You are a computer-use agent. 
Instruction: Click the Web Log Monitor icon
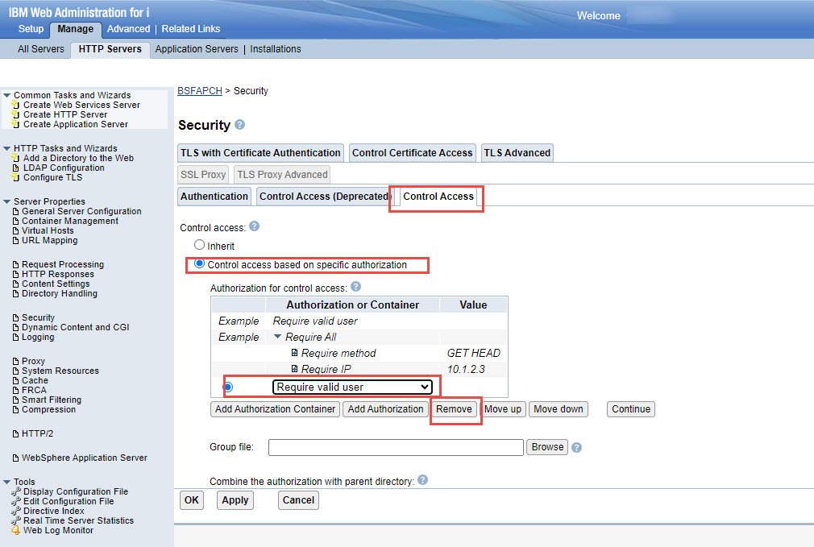[x=15, y=530]
